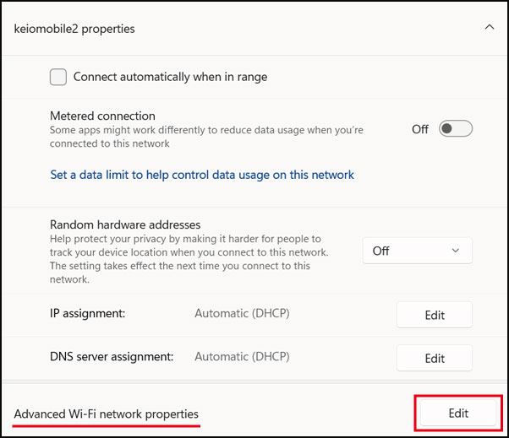Edit the IP assignment setting
This screenshot has width=509, height=438.
coord(435,315)
